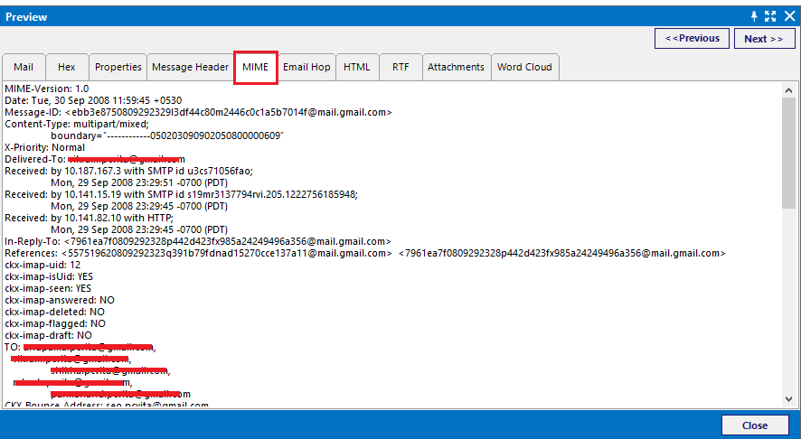The height and width of the screenshot is (439, 801).
Task: Click the ckx-imap-isUid: YES line
Action: pos(49,276)
